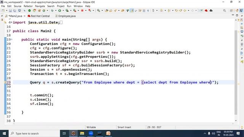Open the Back history dropdown arrow

tap(188, 11)
